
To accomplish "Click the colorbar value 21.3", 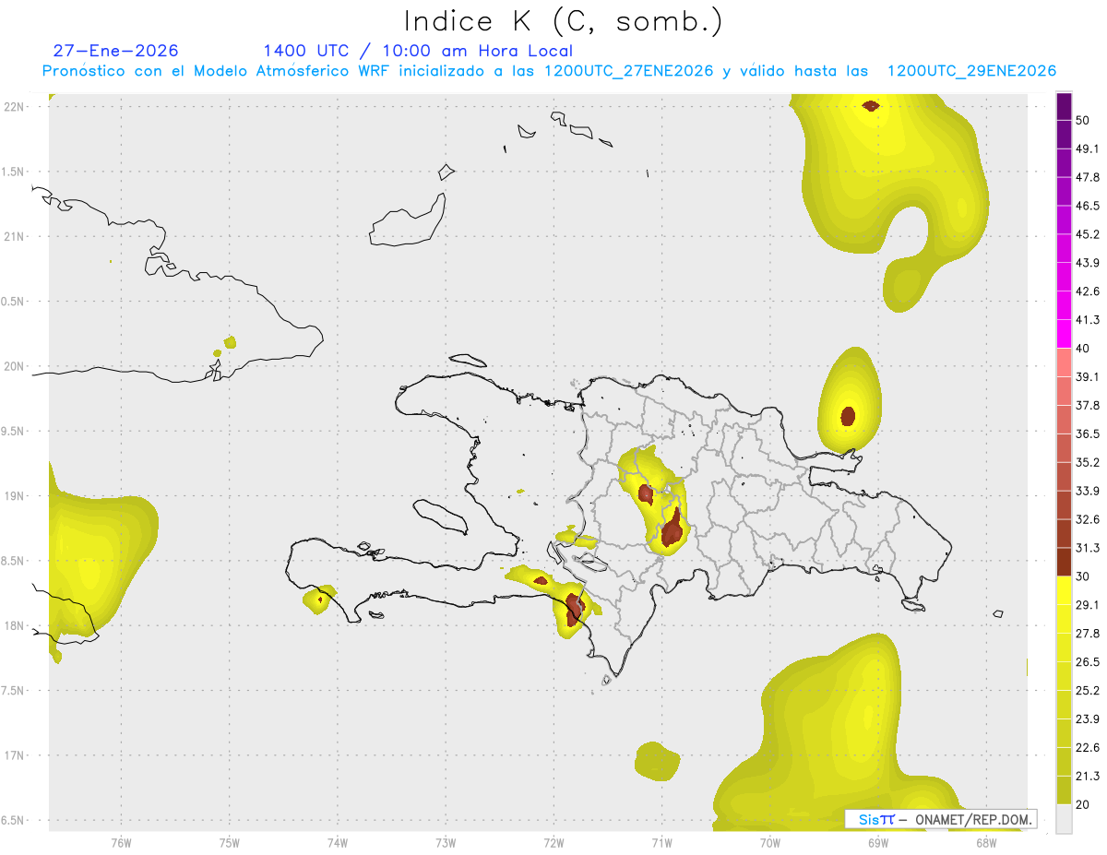I will (x=1088, y=777).
